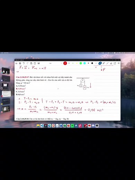The width and height of the screenshot is (135, 180).
Task: Select the selection frame tool
Action: (x=115, y=63)
